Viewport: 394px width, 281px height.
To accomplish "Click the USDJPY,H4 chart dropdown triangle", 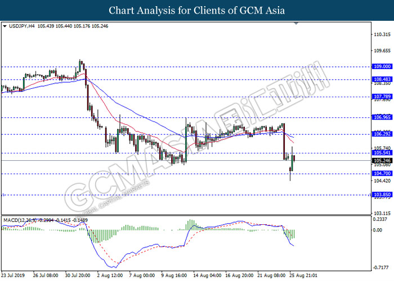I will point(5,26).
